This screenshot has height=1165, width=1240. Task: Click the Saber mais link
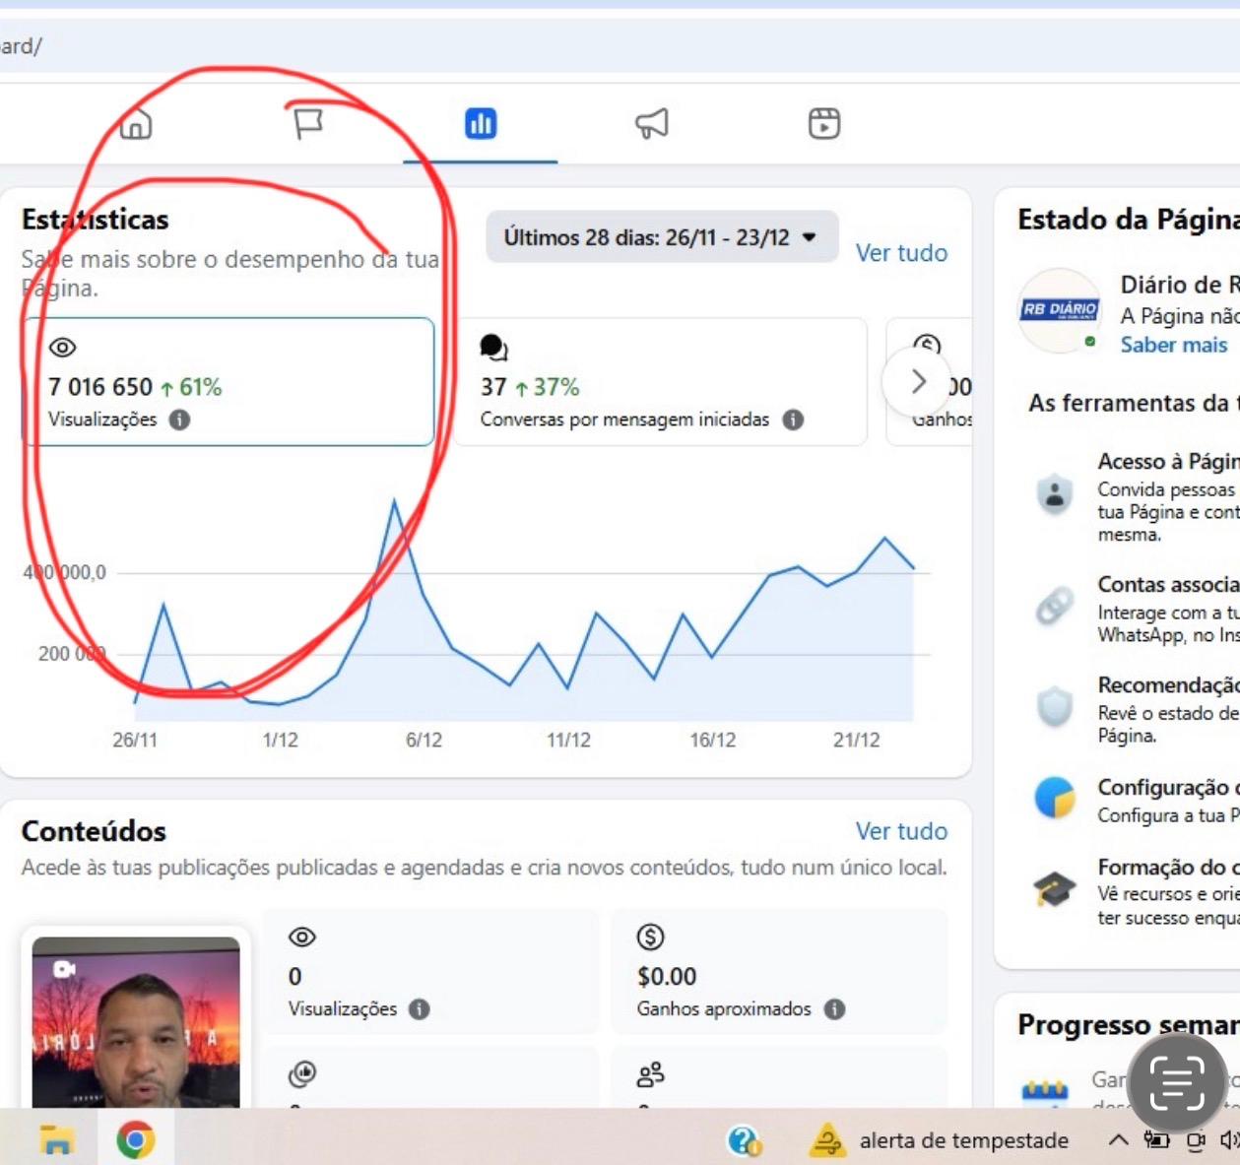[1173, 345]
